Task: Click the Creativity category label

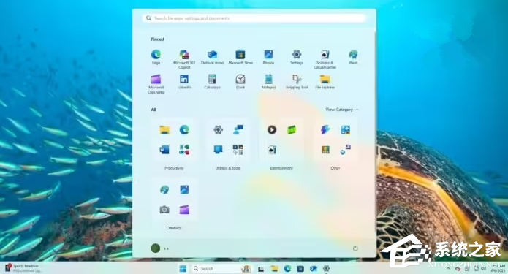Action: pos(174,228)
